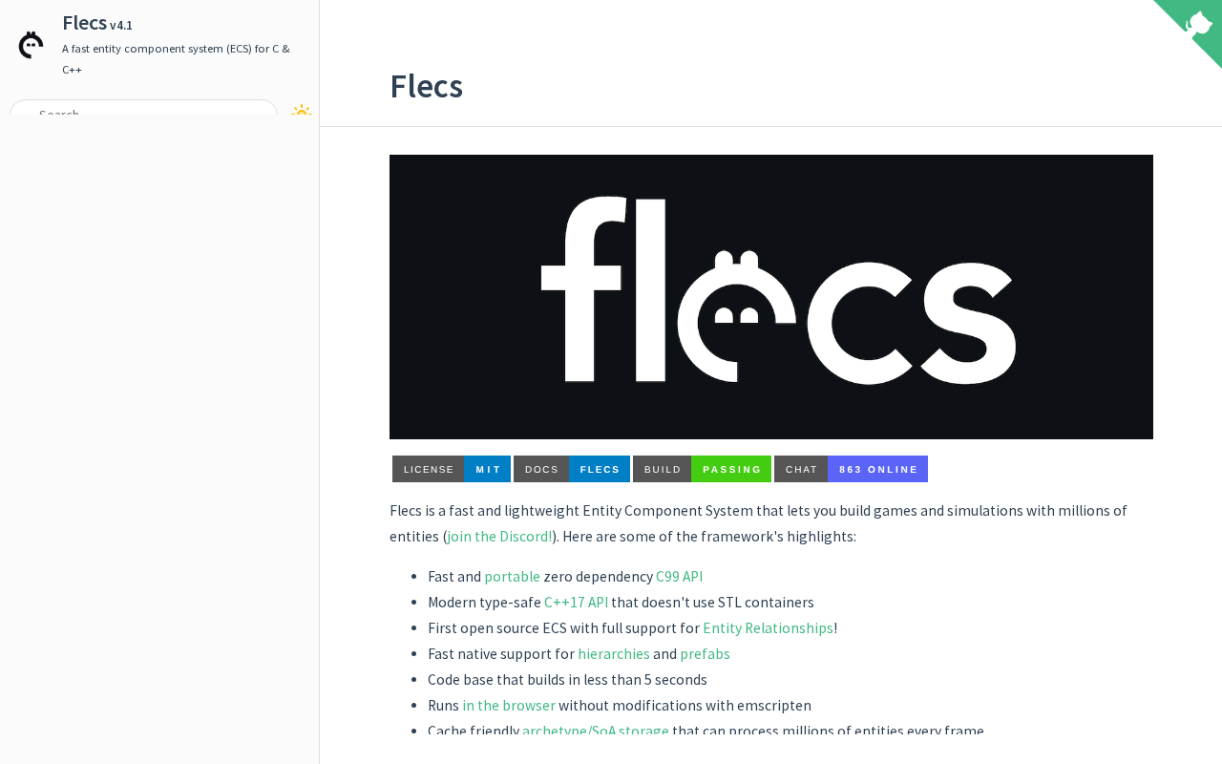
Task: Click the large Flecs banner image
Action: [x=771, y=297]
